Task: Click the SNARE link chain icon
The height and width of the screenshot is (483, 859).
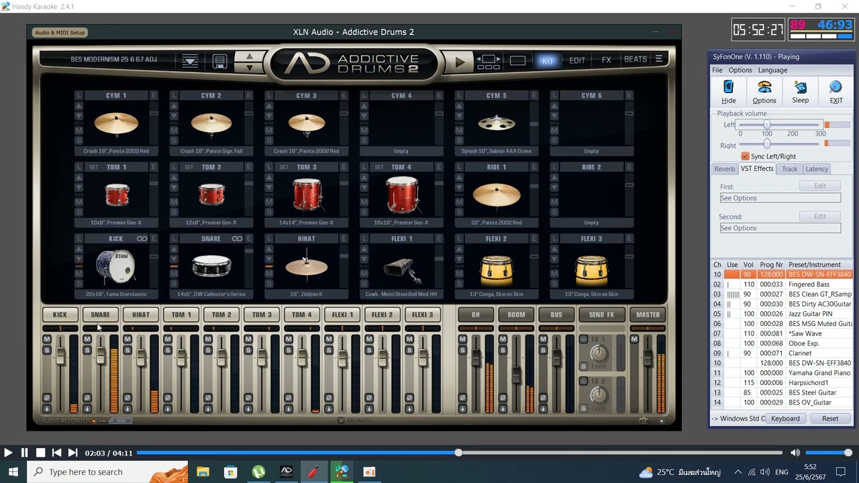Action: [237, 239]
